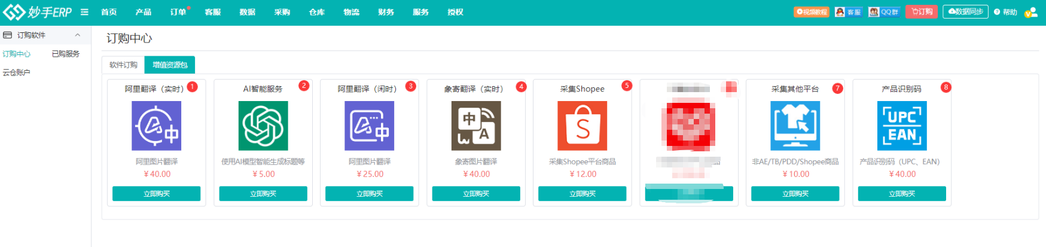Click the 订购中心 page heading

tap(129, 38)
